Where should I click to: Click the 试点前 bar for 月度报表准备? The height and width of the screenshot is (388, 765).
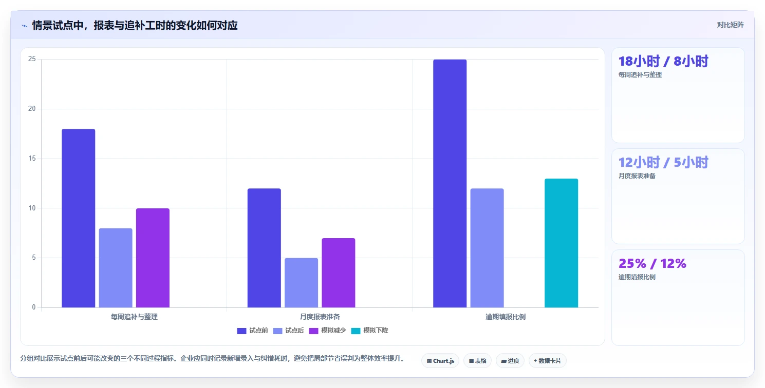pos(264,248)
